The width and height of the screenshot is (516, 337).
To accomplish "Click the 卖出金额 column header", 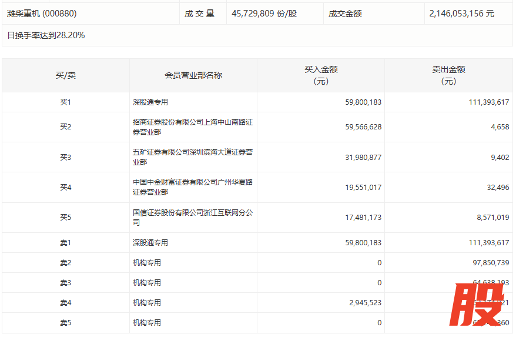I will tap(448, 75).
